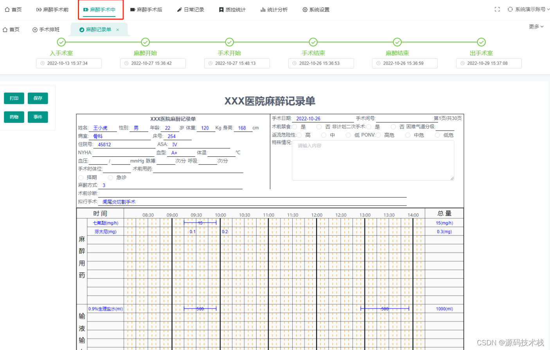Click the 事件 button
The image size is (550, 350).
[x=38, y=117]
